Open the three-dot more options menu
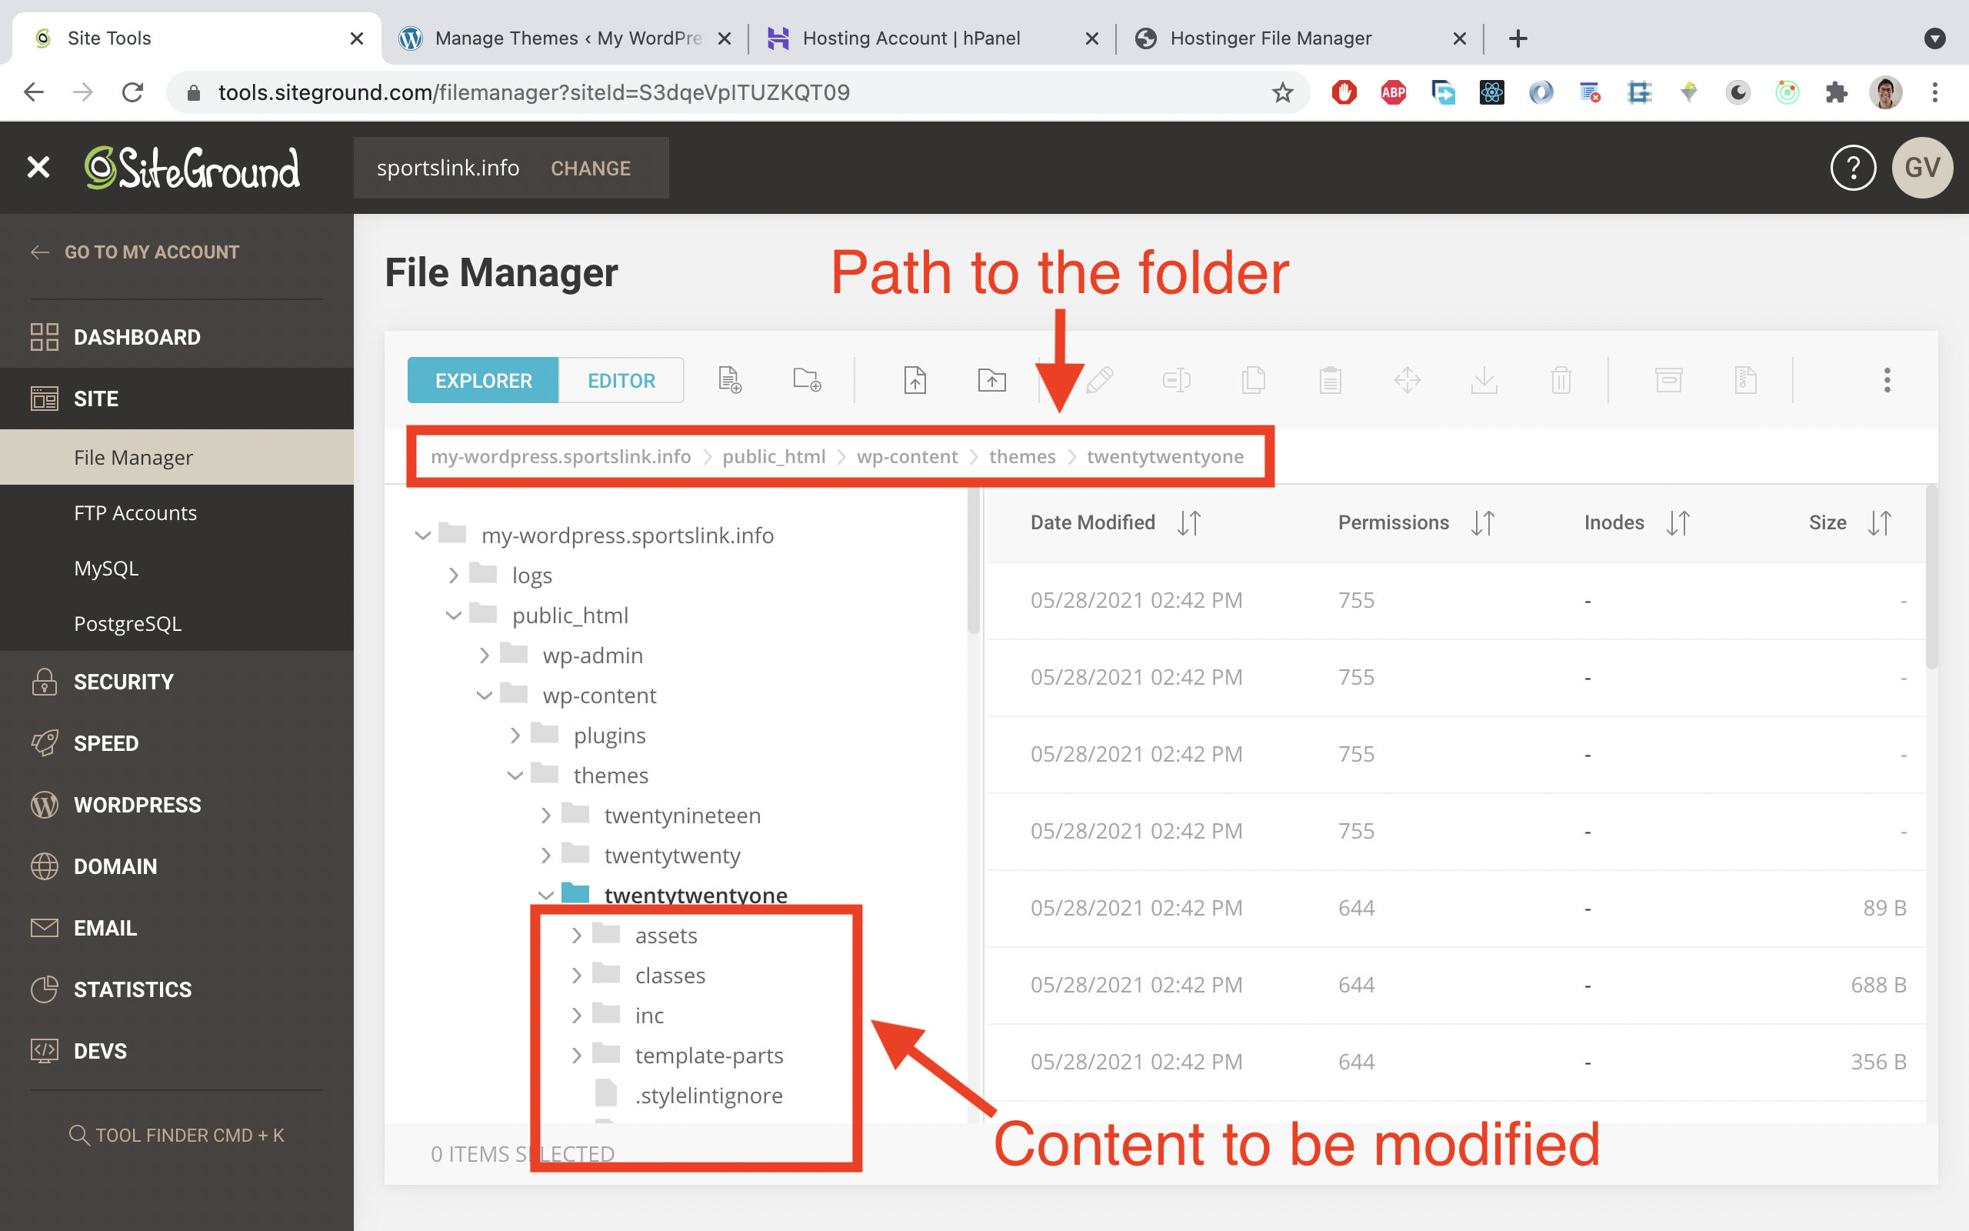Screen dimensions: 1969x1231 pyautogui.click(x=1887, y=379)
